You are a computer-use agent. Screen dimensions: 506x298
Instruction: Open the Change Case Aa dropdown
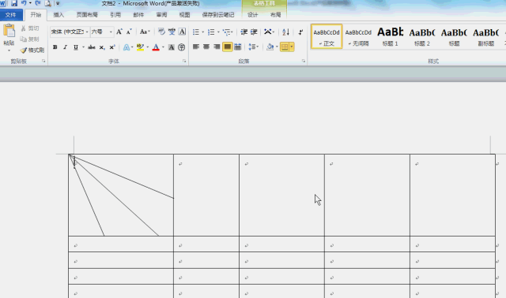pyautogui.click(x=145, y=32)
